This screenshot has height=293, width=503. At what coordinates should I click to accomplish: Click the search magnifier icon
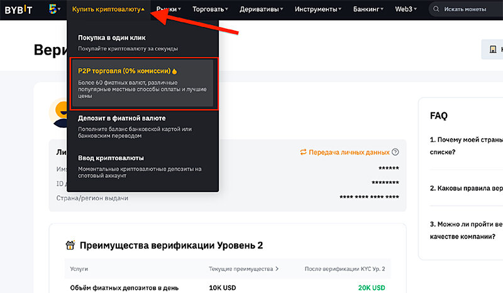436,9
